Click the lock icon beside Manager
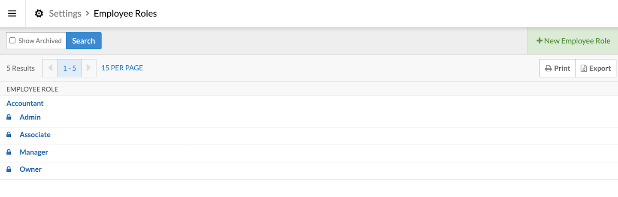This screenshot has height=197, width=618. click(9, 152)
